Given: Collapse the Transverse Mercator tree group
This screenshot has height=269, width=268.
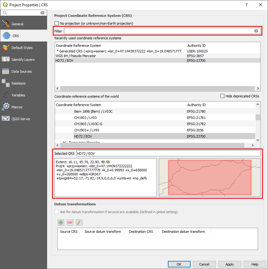Looking at the screenshot, I should tap(64, 142).
